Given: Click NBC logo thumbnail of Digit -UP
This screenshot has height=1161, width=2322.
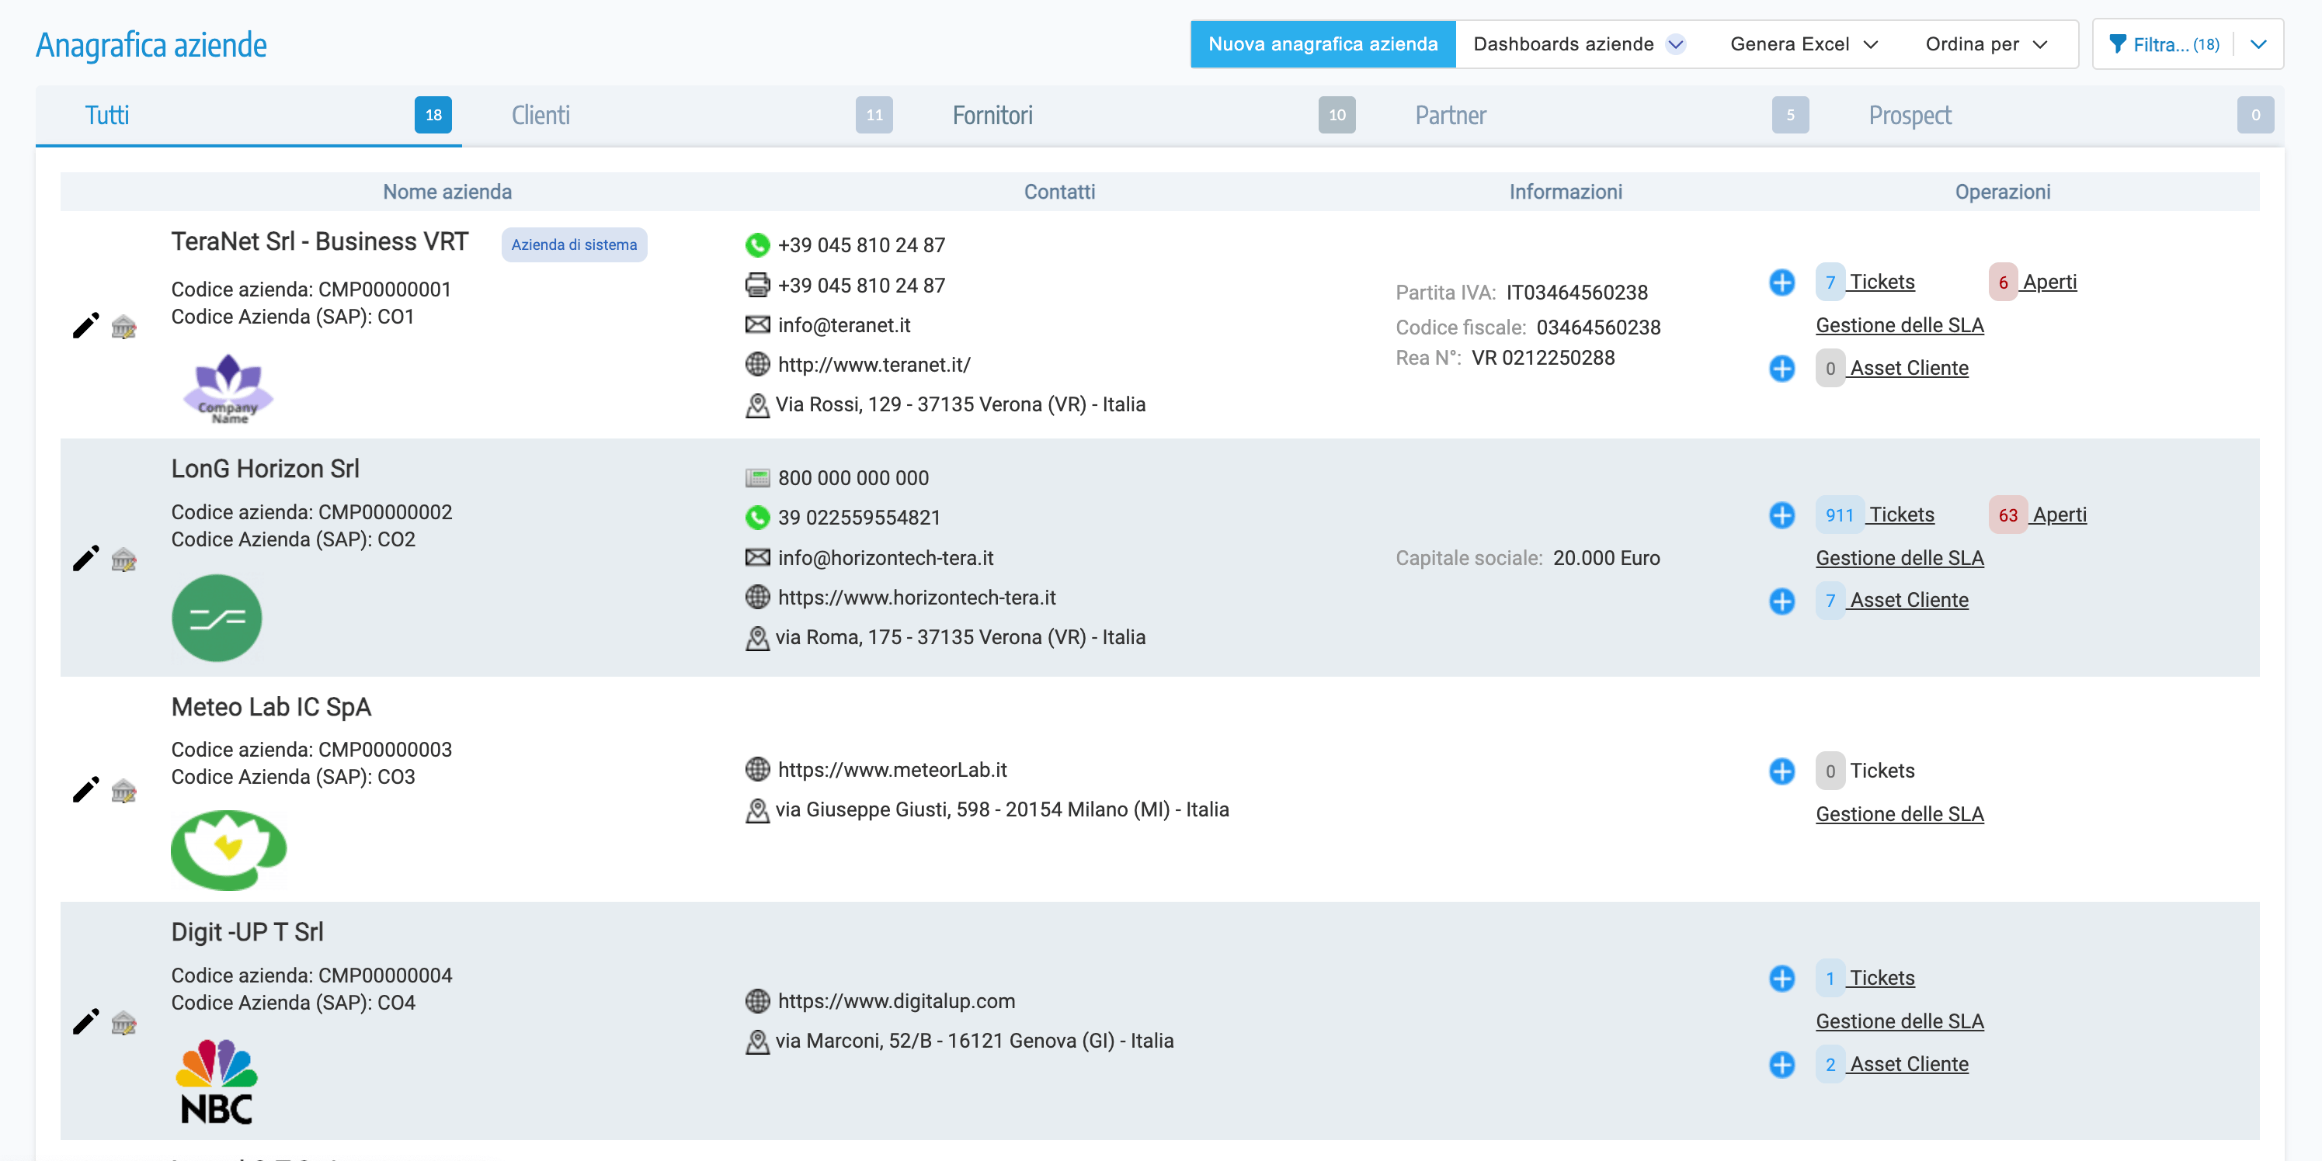Looking at the screenshot, I should [217, 1082].
